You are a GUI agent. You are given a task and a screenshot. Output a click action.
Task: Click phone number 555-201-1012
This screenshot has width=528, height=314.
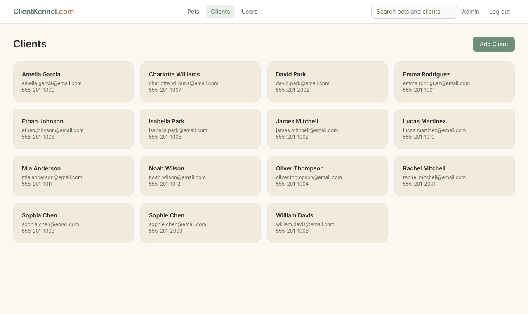[165, 184]
